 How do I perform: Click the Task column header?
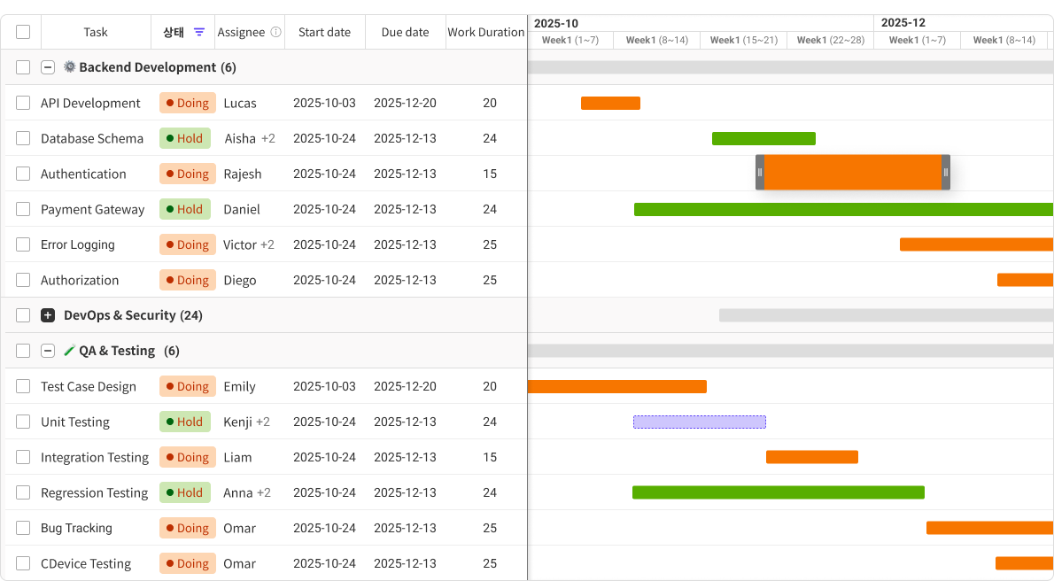pyautogui.click(x=95, y=30)
